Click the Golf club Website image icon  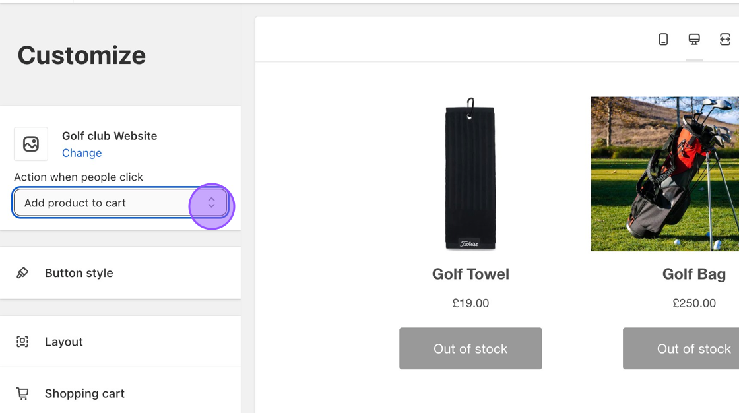pos(31,144)
